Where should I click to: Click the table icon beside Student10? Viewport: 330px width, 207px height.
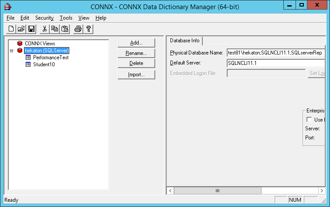tap(28, 64)
